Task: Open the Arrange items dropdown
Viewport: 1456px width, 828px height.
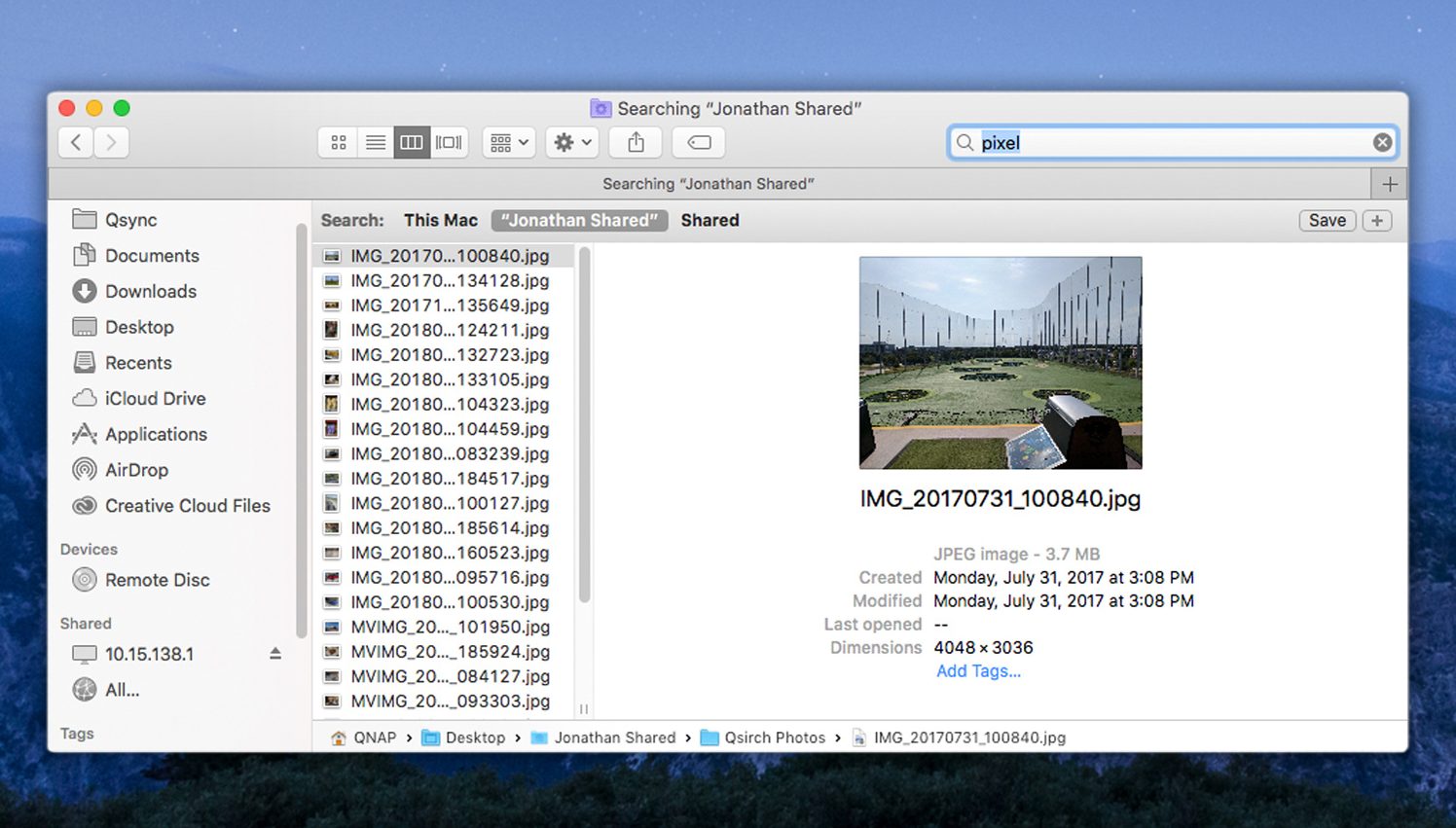Action: click(509, 143)
